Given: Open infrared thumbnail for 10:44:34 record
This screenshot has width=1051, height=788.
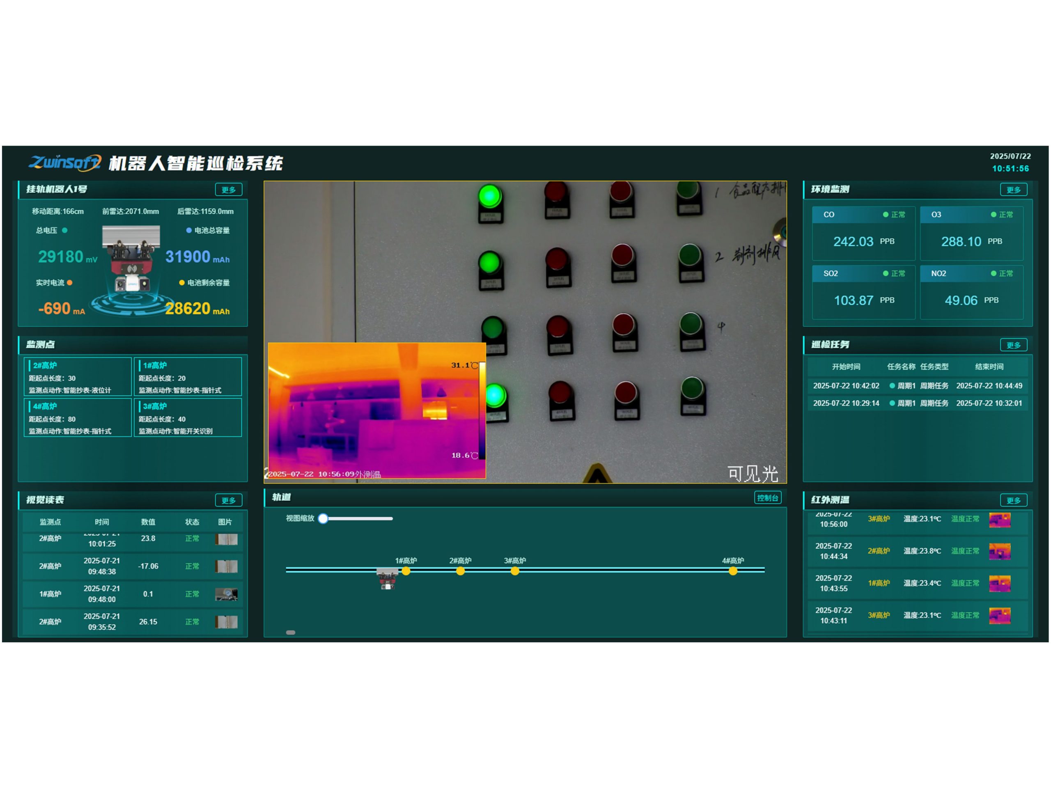Looking at the screenshot, I should [999, 552].
